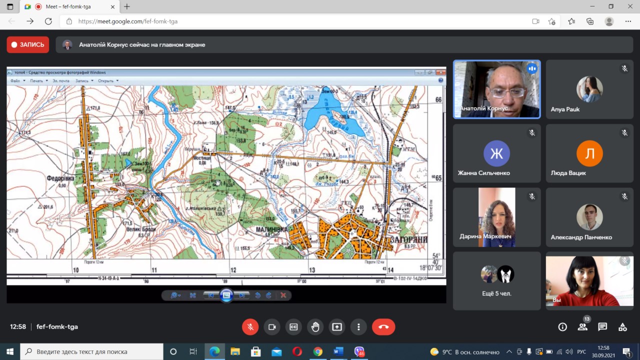
Task: Toggle the camera on/off button
Action: click(272, 327)
